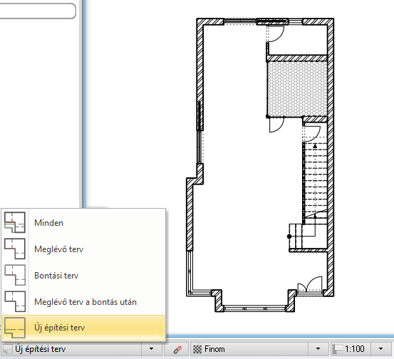This screenshot has width=394, height=359.
Task: Select highlighted Új építési terv entry
Action: coord(83,328)
